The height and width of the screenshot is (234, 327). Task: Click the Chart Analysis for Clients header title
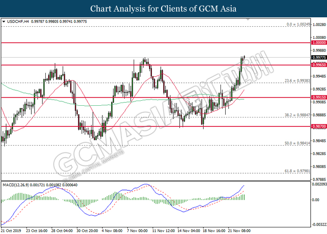click(163, 8)
